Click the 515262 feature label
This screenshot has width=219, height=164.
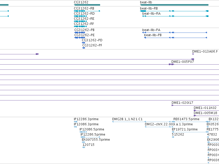click(178, 135)
